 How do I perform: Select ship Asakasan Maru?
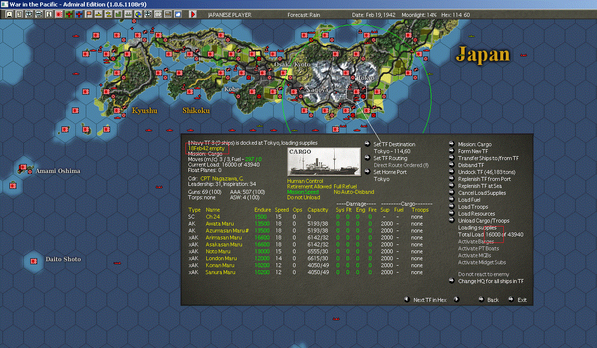click(x=224, y=244)
